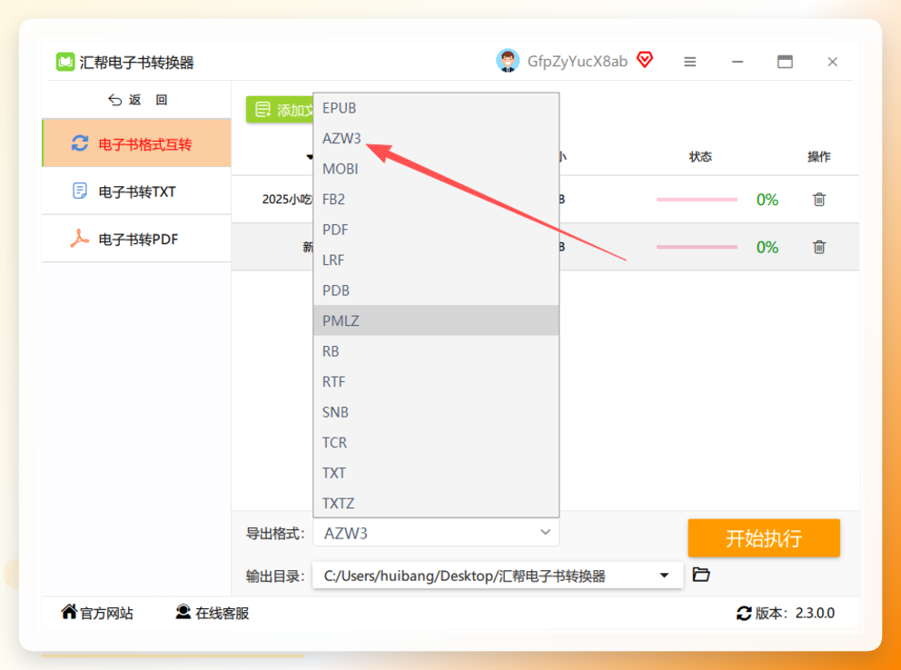
Task: Switch to 电子书格式互转 tab
Action: (x=137, y=143)
